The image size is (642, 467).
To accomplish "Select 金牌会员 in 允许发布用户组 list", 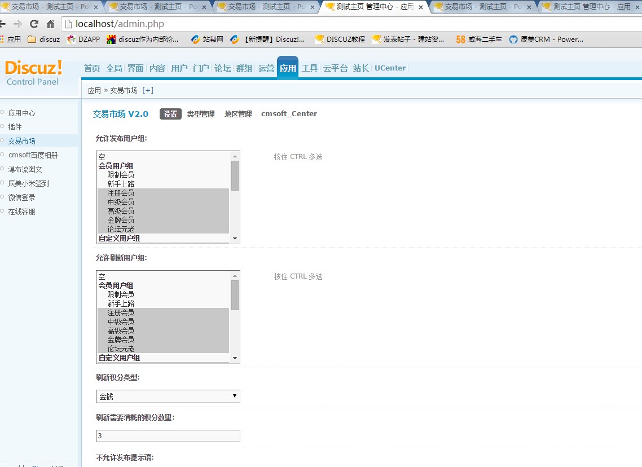I will click(x=163, y=220).
